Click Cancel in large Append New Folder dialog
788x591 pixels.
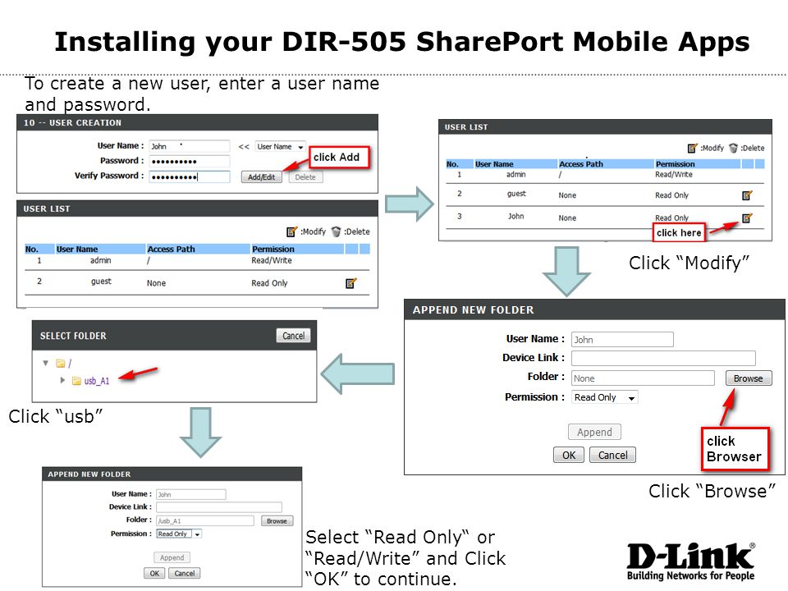612,455
